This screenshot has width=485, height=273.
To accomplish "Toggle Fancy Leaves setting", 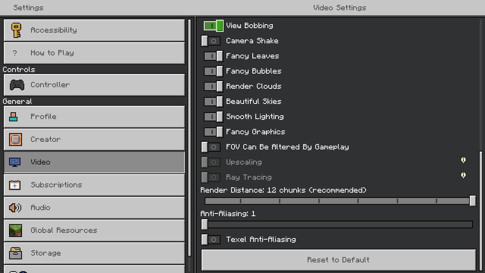I will [213, 56].
